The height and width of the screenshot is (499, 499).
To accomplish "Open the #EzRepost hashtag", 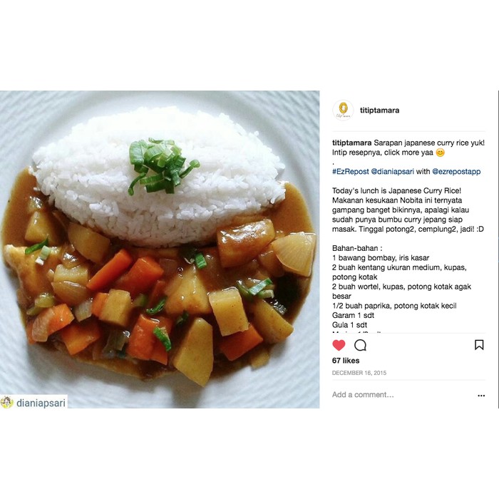I will click(351, 172).
